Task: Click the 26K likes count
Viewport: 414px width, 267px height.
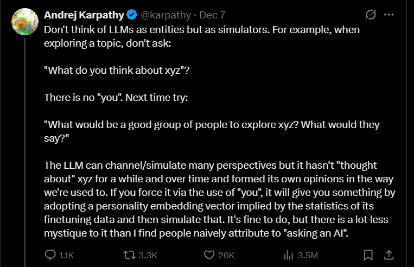Action: click(x=226, y=255)
